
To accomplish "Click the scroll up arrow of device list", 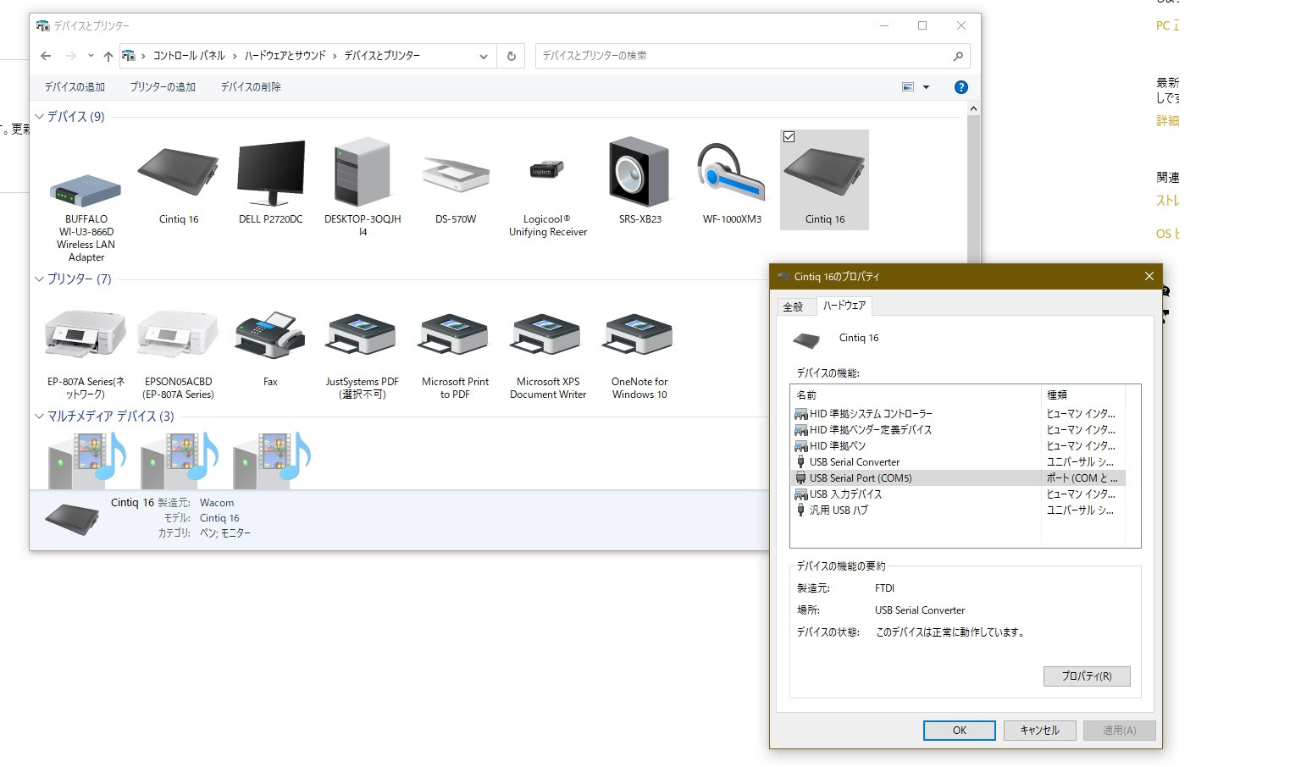I will coord(973,108).
